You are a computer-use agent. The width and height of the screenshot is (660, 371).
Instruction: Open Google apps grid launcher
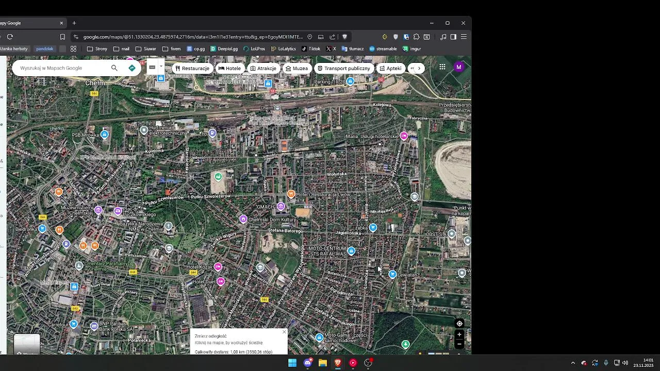tap(442, 67)
